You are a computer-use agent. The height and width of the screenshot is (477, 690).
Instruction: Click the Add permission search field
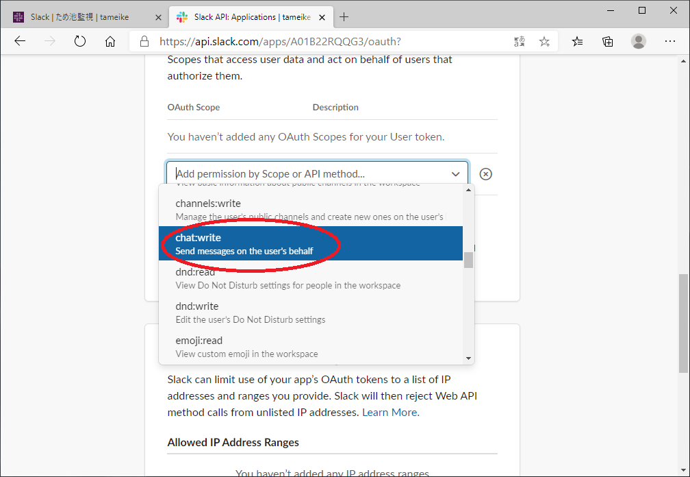(308, 174)
